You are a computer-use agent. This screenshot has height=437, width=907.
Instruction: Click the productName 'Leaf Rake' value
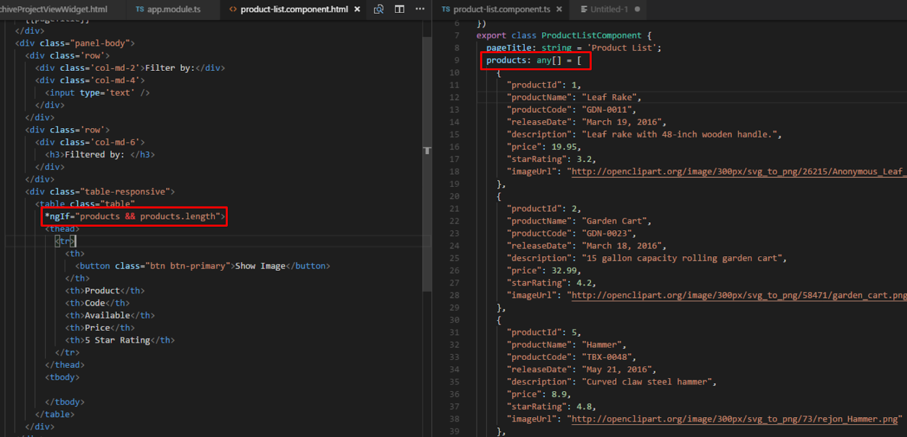[609, 97]
